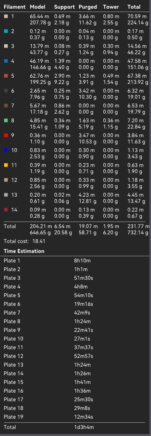
Task: Select the Plate 8 row
Action: click(74, 322)
